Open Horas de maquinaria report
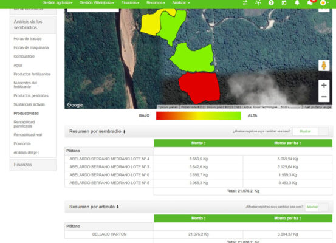336x243 pixels. 31,47
